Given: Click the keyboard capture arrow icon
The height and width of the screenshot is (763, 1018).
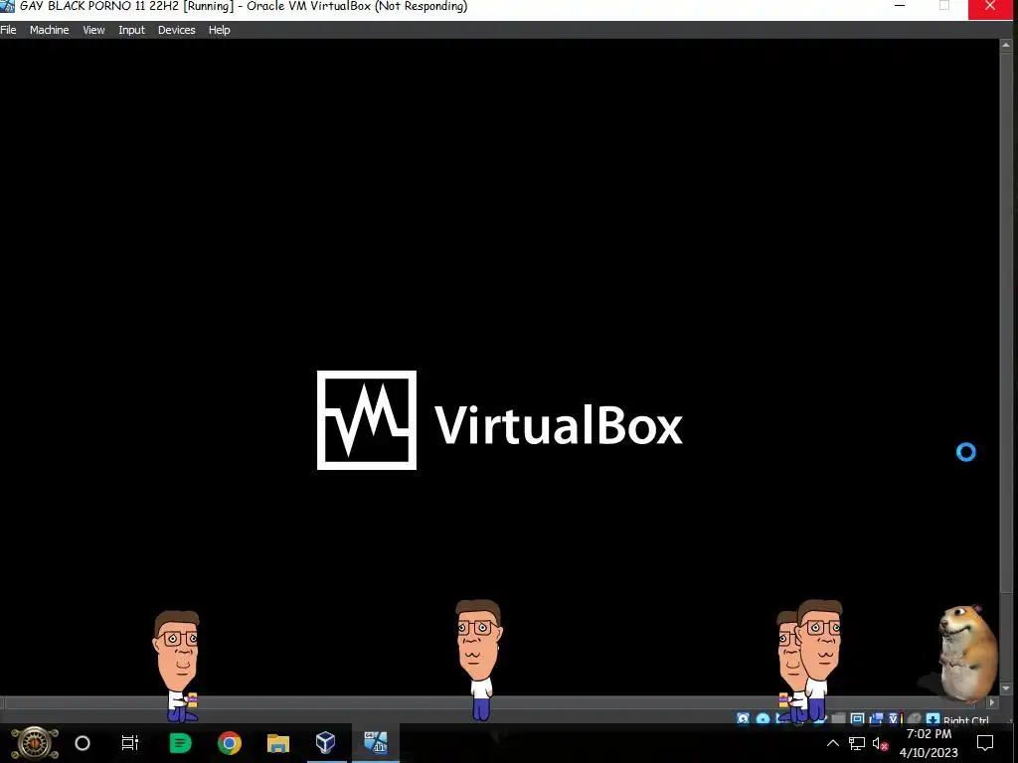Looking at the screenshot, I should click(x=933, y=719).
